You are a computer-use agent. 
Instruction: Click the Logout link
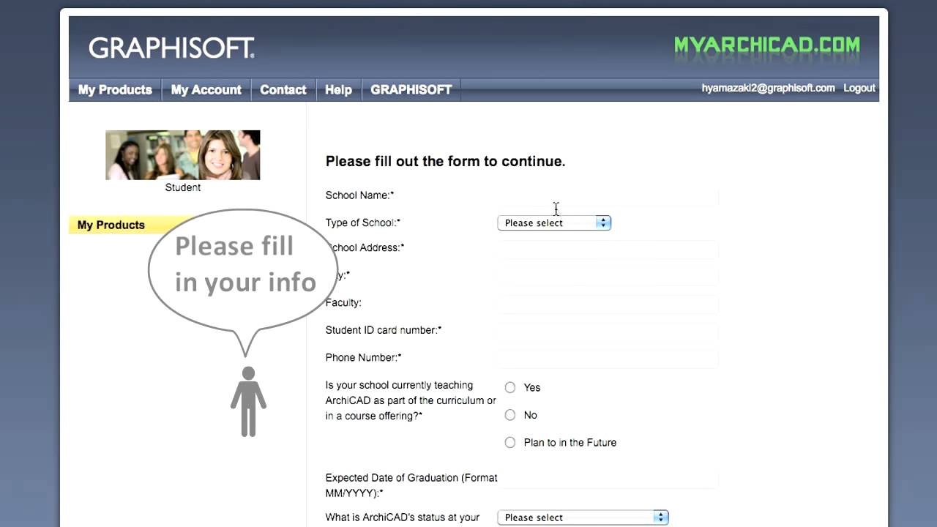pyautogui.click(x=859, y=88)
